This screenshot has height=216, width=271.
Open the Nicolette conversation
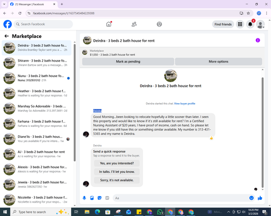pyautogui.click(x=36, y=200)
